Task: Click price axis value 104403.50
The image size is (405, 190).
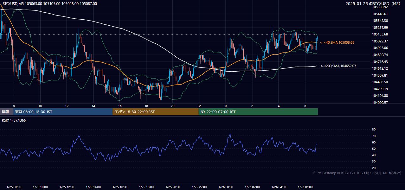Action: click(x=380, y=82)
